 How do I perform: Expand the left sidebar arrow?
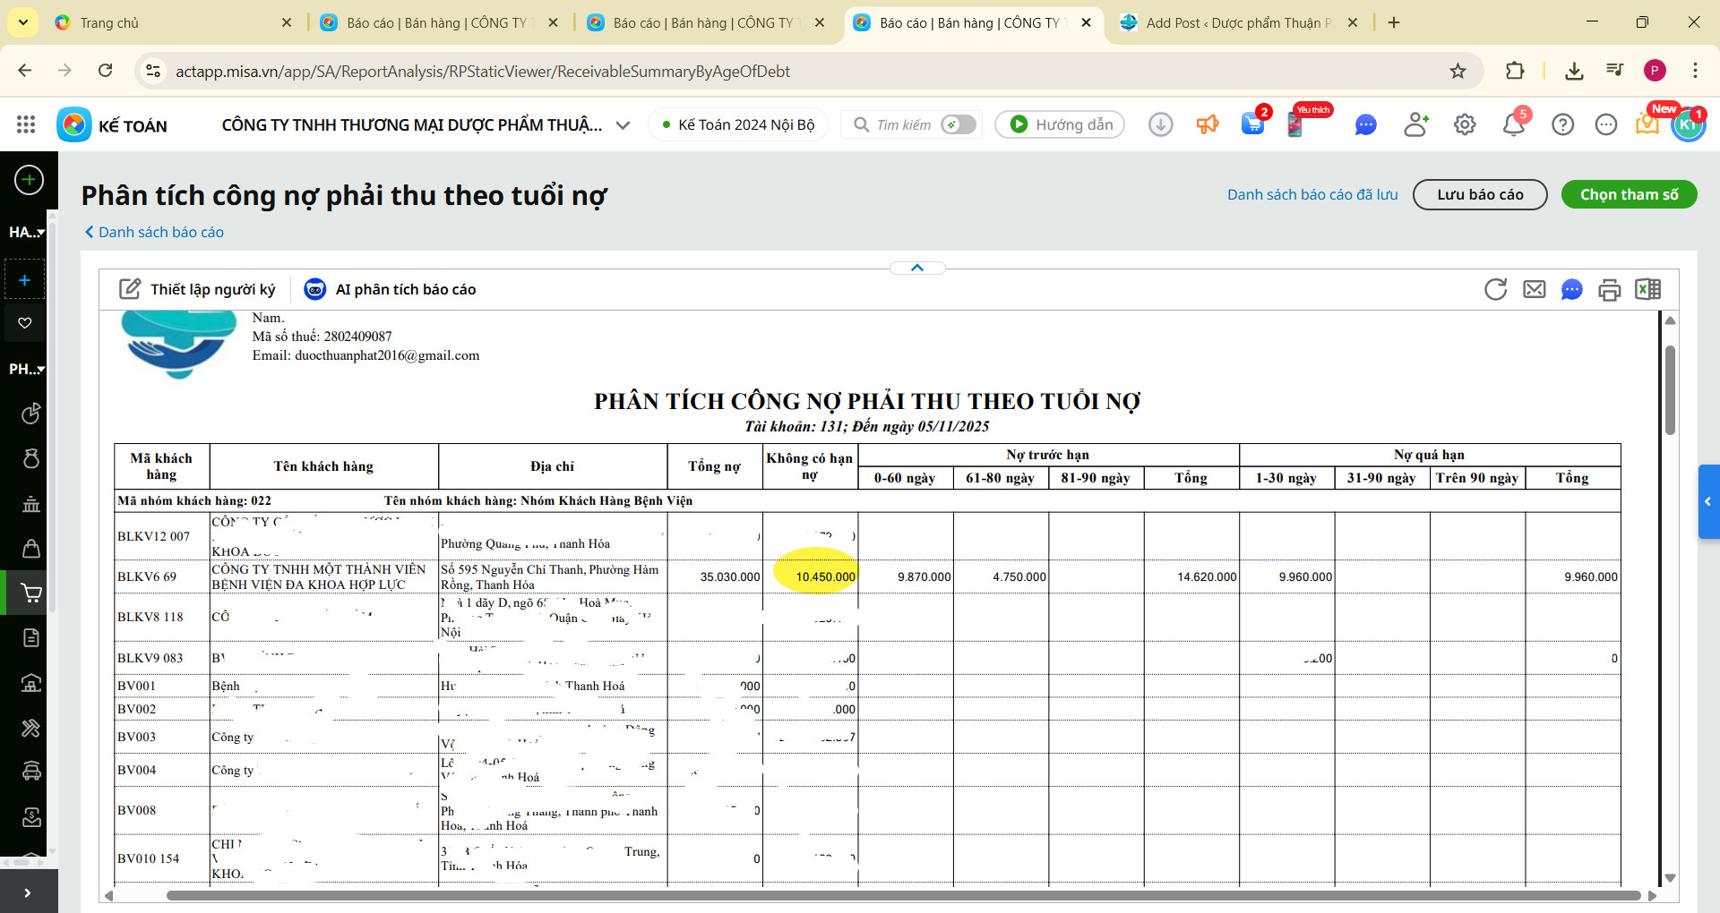point(28,892)
